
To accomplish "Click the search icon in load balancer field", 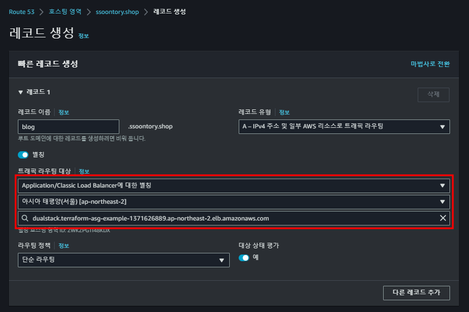I will point(25,218).
